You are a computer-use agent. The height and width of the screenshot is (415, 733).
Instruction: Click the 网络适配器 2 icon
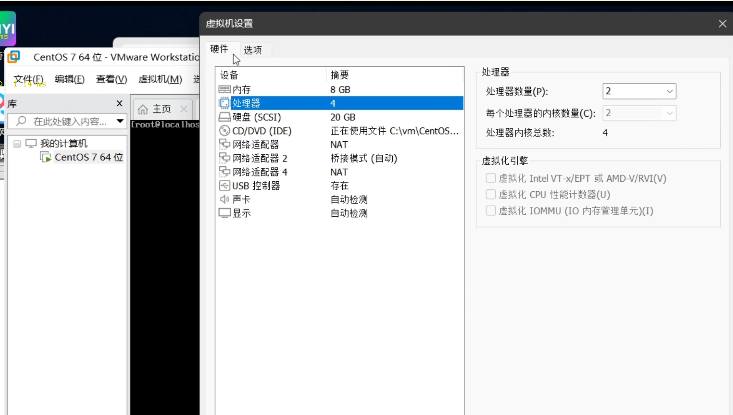tap(225, 158)
